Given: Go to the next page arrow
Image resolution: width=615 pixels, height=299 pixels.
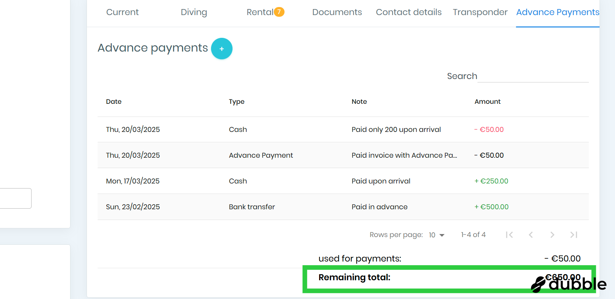Looking at the screenshot, I should (x=552, y=235).
